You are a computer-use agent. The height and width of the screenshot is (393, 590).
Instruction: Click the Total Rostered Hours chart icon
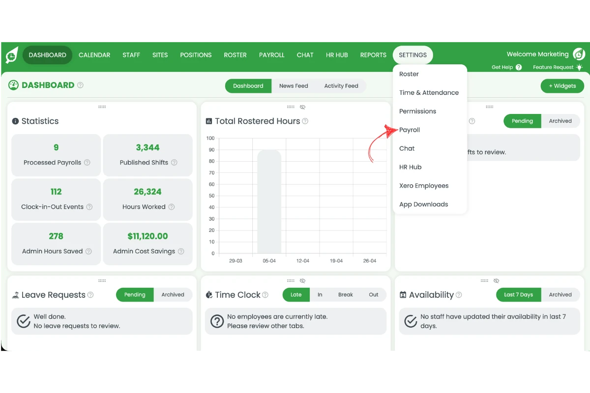pos(209,121)
